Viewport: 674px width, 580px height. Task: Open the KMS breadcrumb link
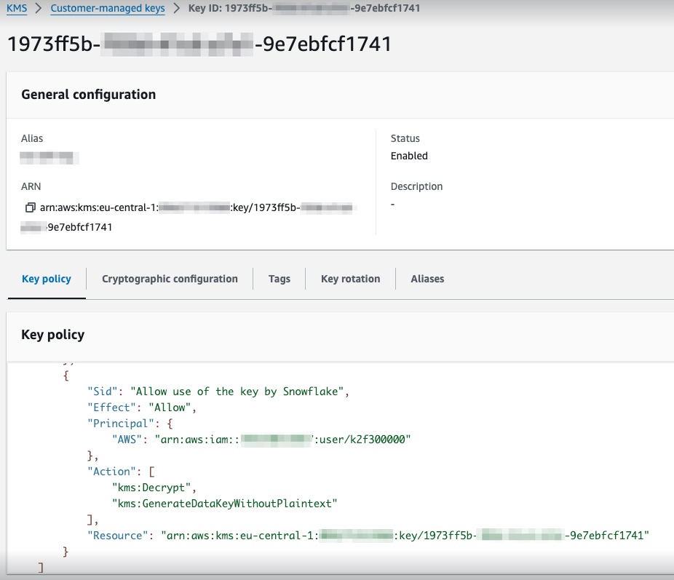[17, 8]
